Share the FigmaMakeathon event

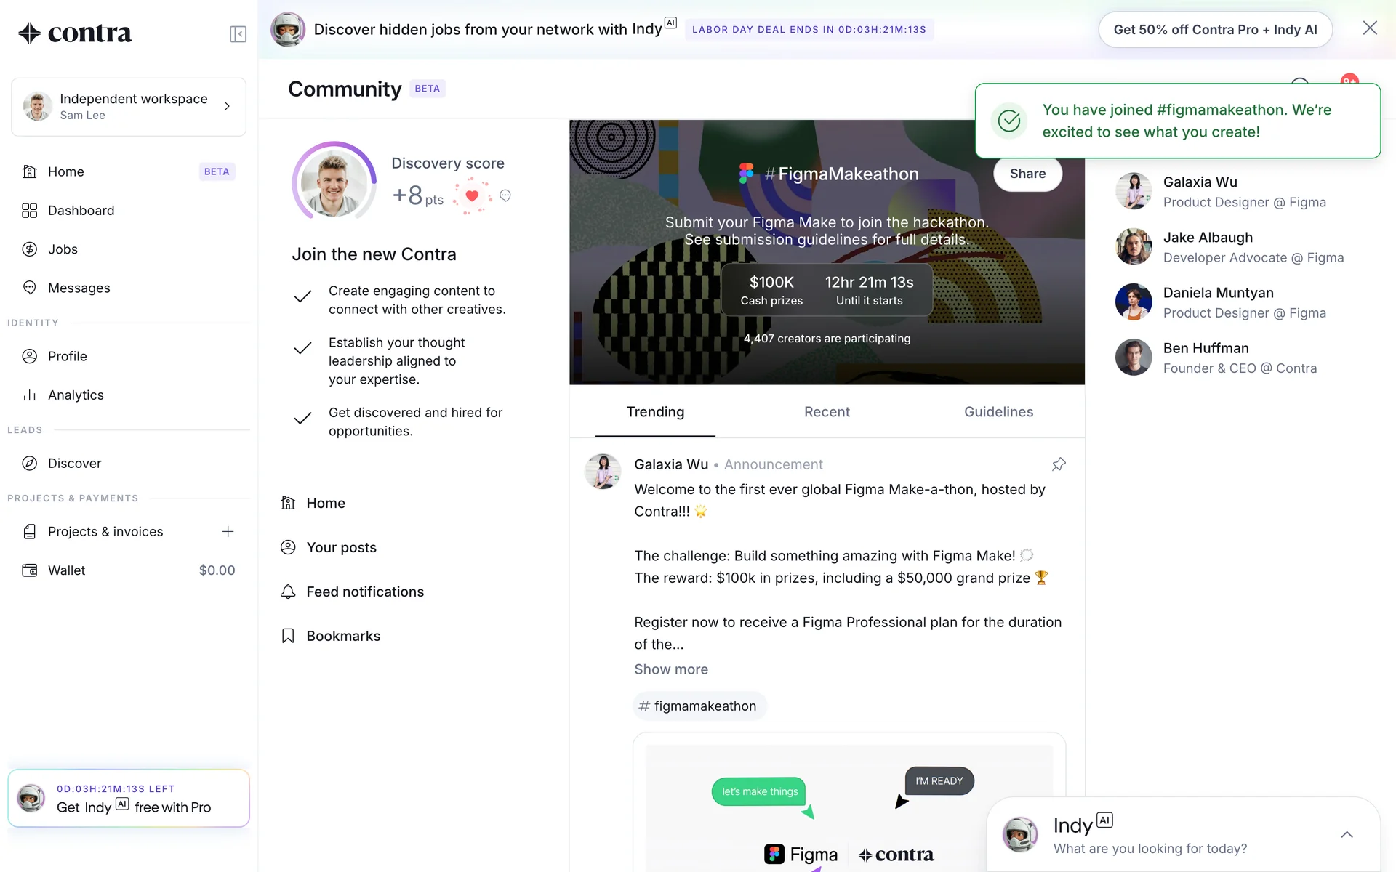[1027, 174]
